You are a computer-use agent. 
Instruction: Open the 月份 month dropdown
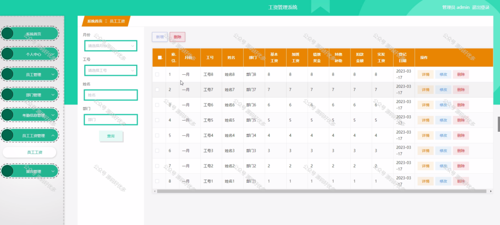coord(111,45)
